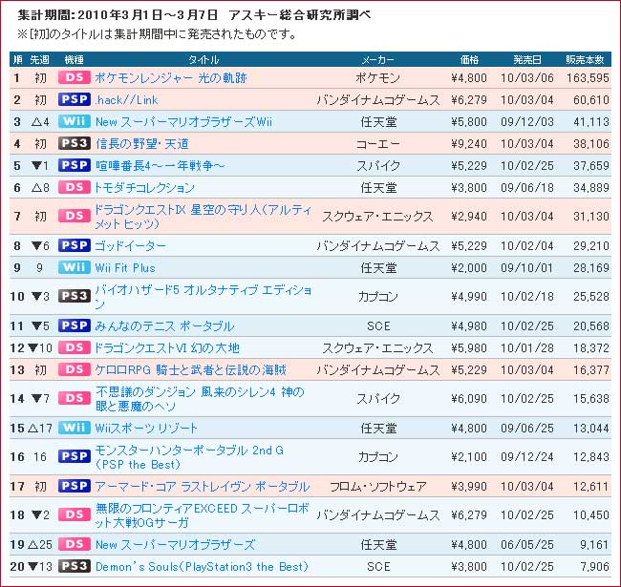The height and width of the screenshot is (587, 621).
Task: Open 風来のシレン4 title link
Action: [x=200, y=399]
